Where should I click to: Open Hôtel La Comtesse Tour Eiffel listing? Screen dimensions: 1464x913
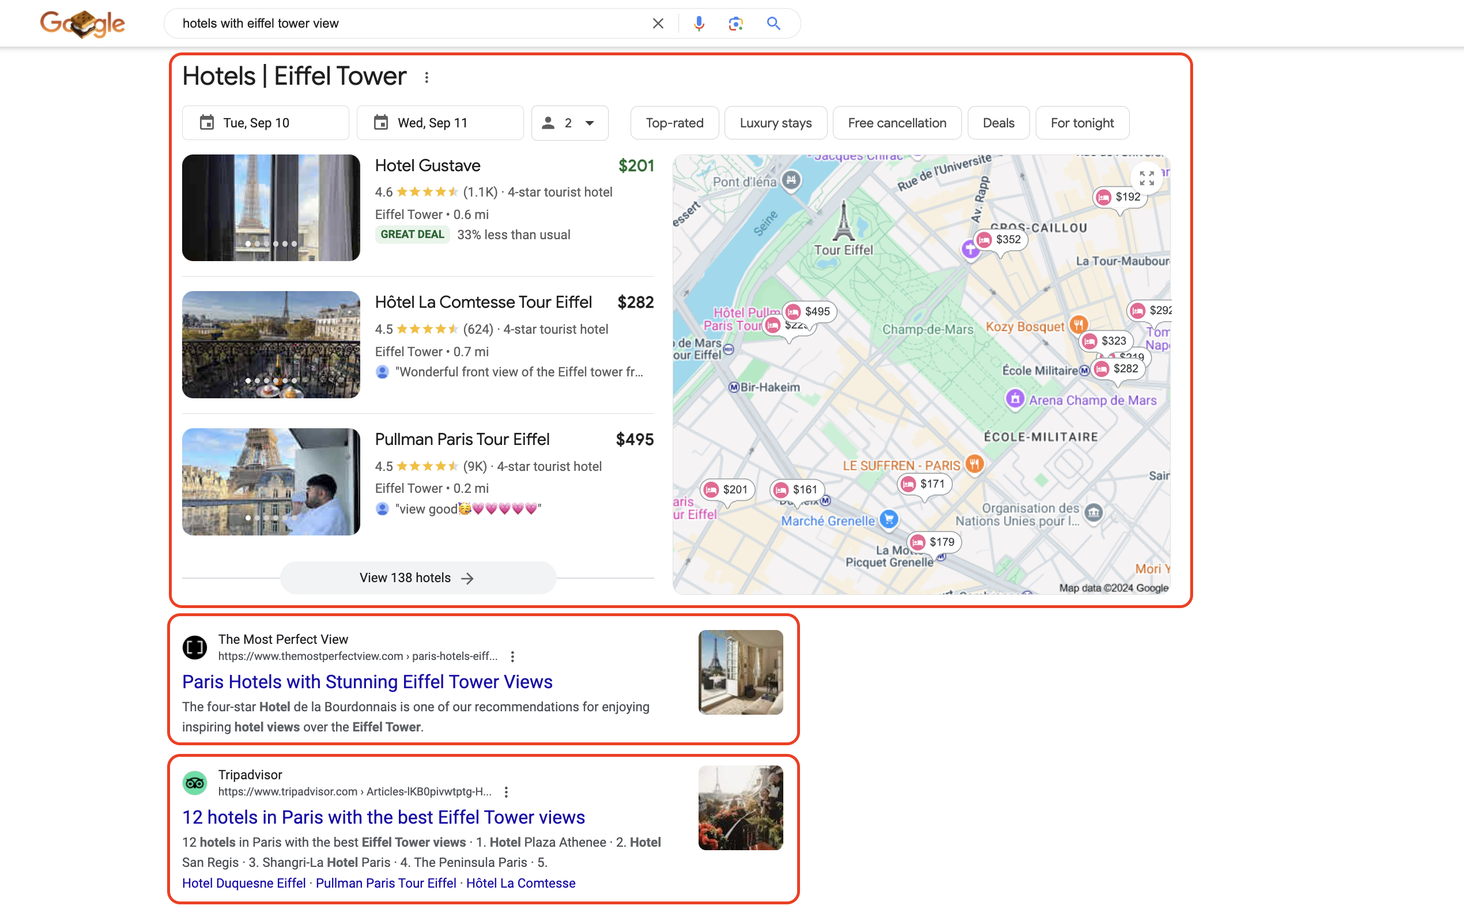tap(483, 302)
